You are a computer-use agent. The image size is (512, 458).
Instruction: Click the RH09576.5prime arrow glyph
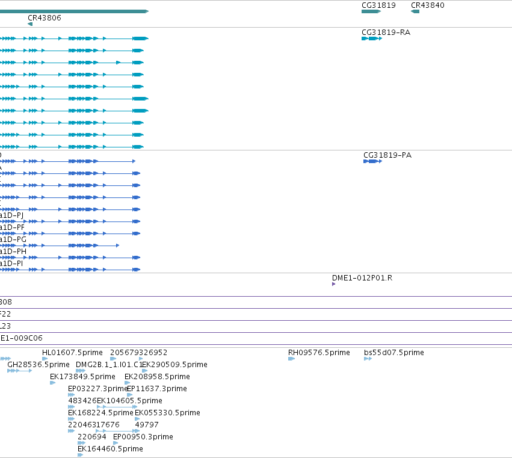coord(292,359)
